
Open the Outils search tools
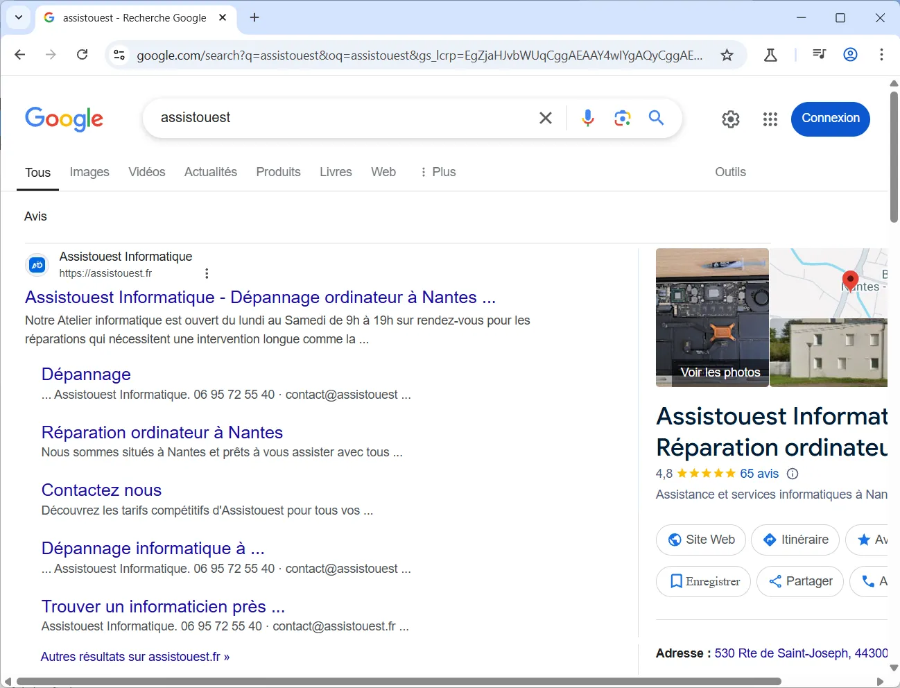[730, 172]
